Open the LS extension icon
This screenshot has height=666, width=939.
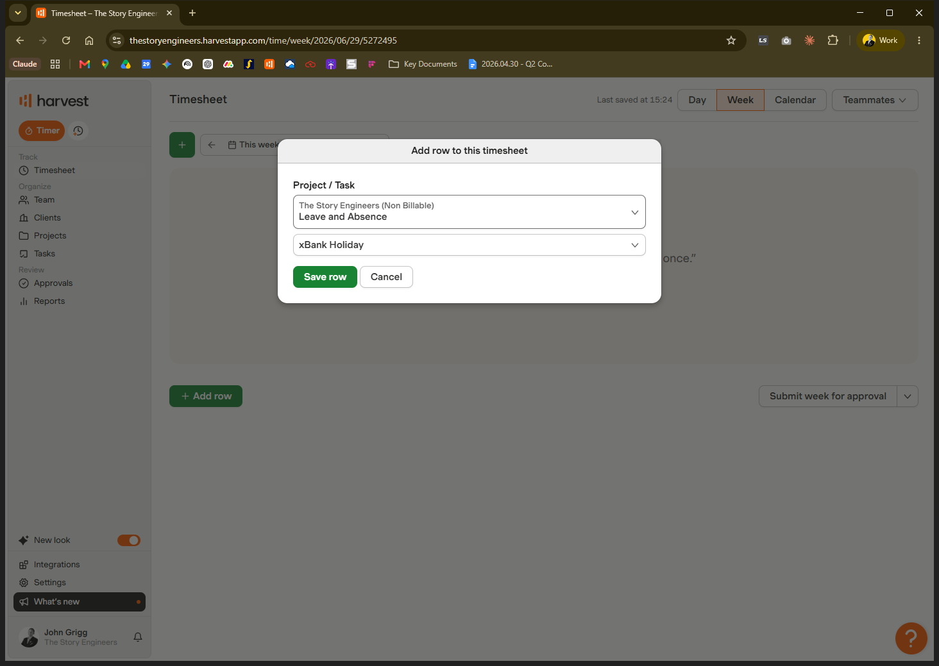[763, 40]
